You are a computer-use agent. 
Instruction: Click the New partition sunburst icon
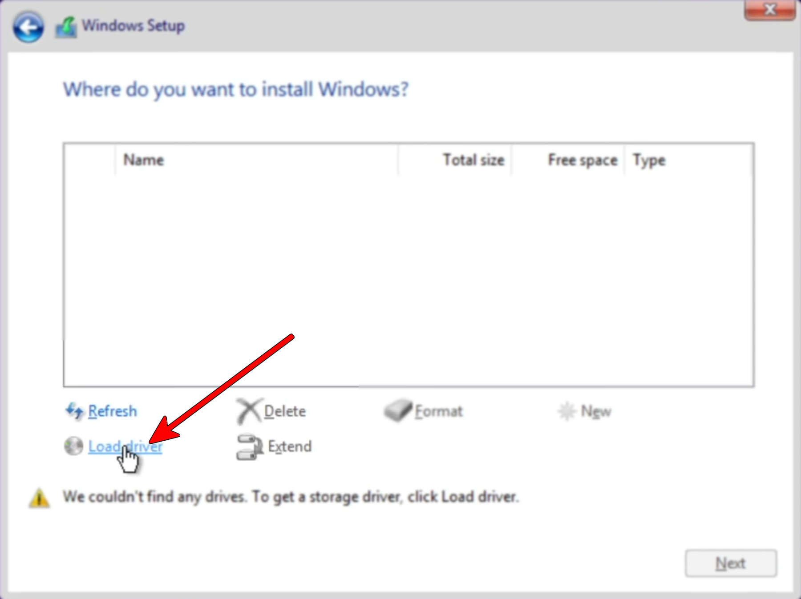coord(568,410)
